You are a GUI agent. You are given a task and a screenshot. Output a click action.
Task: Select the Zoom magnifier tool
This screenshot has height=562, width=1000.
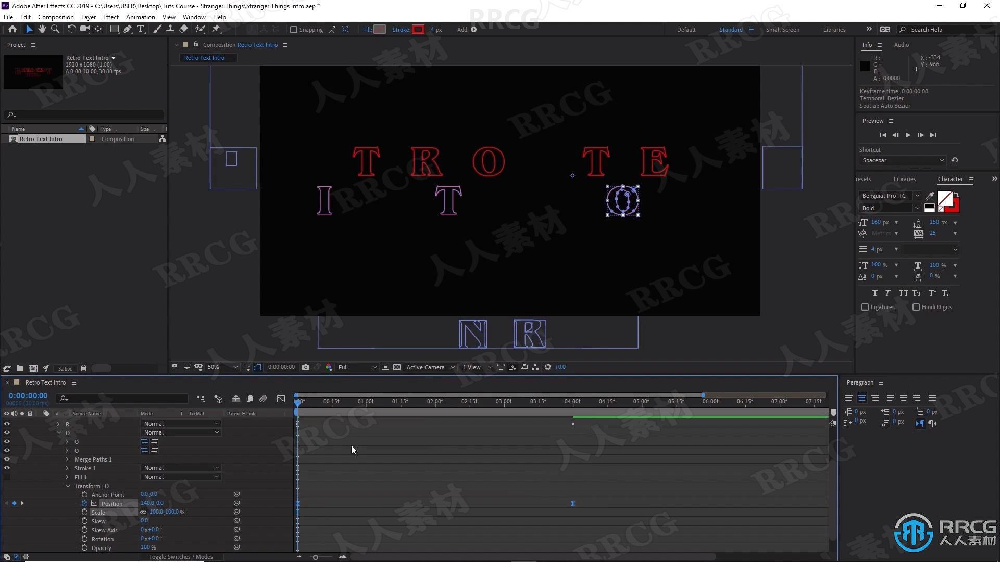coord(55,29)
